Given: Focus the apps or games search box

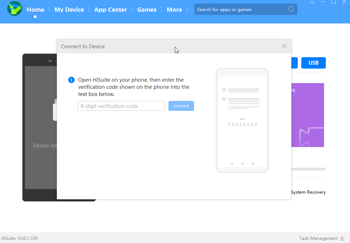Looking at the screenshot, I should [246, 9].
